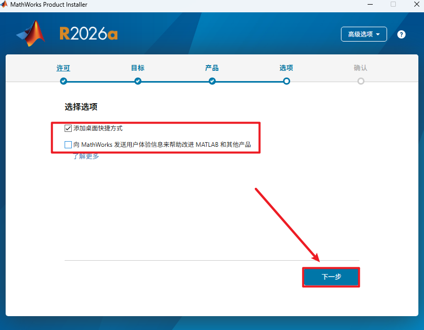Enable sending user experience info to MathWorks

68,145
